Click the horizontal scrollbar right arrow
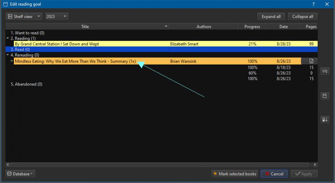 click(315, 165)
